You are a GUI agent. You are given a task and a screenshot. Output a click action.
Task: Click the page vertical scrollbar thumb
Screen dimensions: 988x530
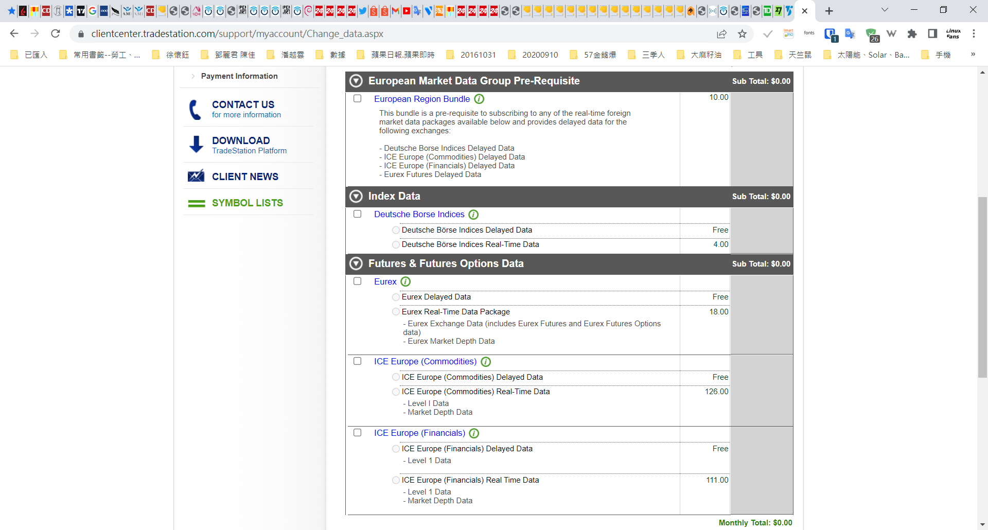point(982,287)
